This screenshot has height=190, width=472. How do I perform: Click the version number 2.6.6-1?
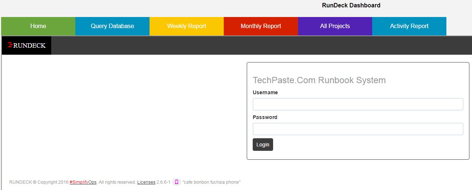[164, 182]
